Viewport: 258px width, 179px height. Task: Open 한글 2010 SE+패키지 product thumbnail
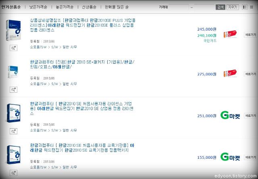coord(13,72)
